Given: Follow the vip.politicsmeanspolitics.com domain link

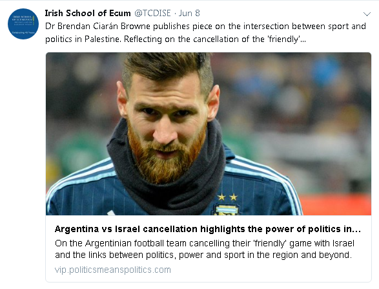Looking at the screenshot, I should click(x=113, y=270).
